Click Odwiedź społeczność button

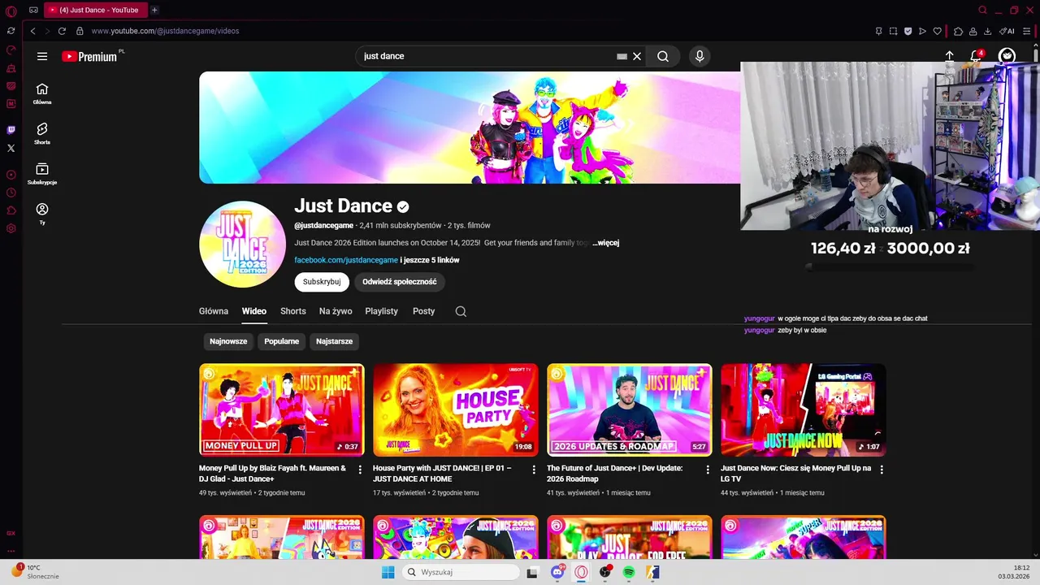tap(399, 282)
